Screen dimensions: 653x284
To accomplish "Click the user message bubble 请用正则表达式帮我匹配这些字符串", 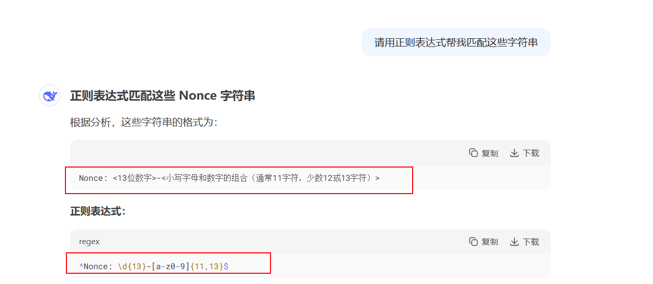I will (456, 42).
